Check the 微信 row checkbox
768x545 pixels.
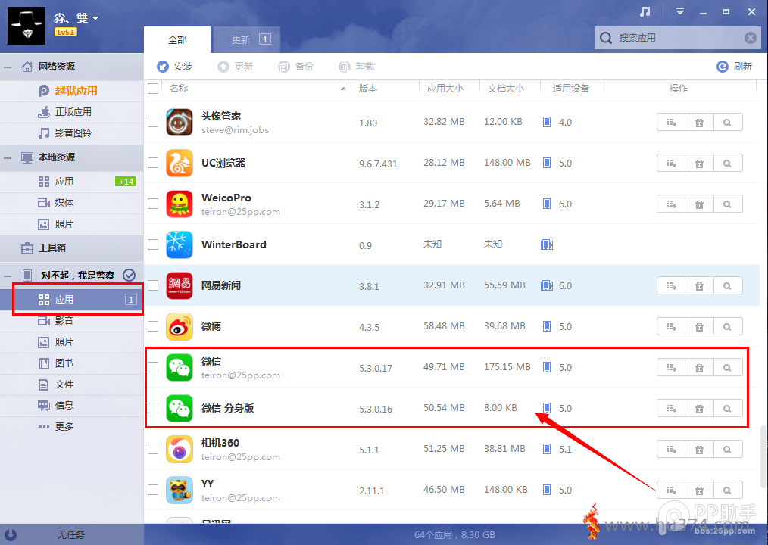point(153,367)
